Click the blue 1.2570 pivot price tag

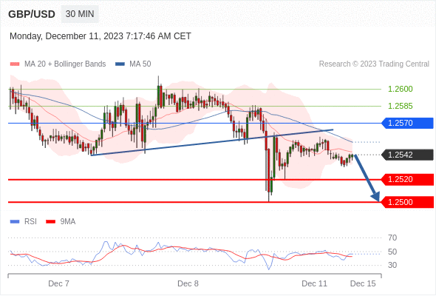407,123
